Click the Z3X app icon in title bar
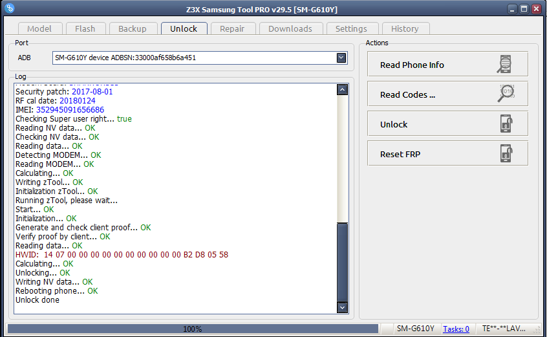 click(x=10, y=8)
